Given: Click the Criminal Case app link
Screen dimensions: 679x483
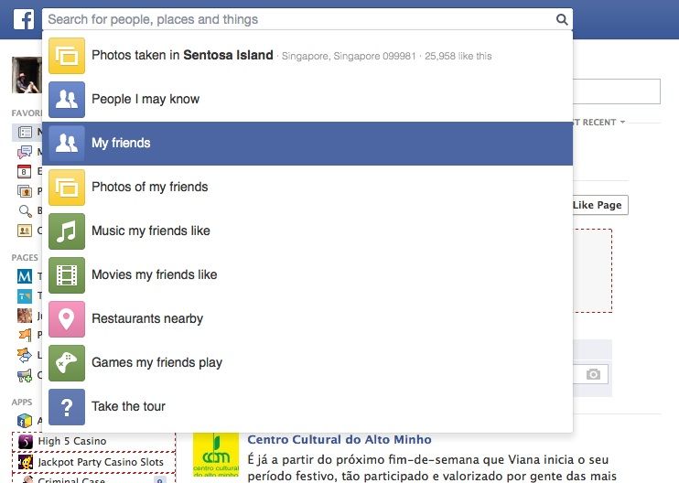Looking at the screenshot, I should tap(71, 479).
